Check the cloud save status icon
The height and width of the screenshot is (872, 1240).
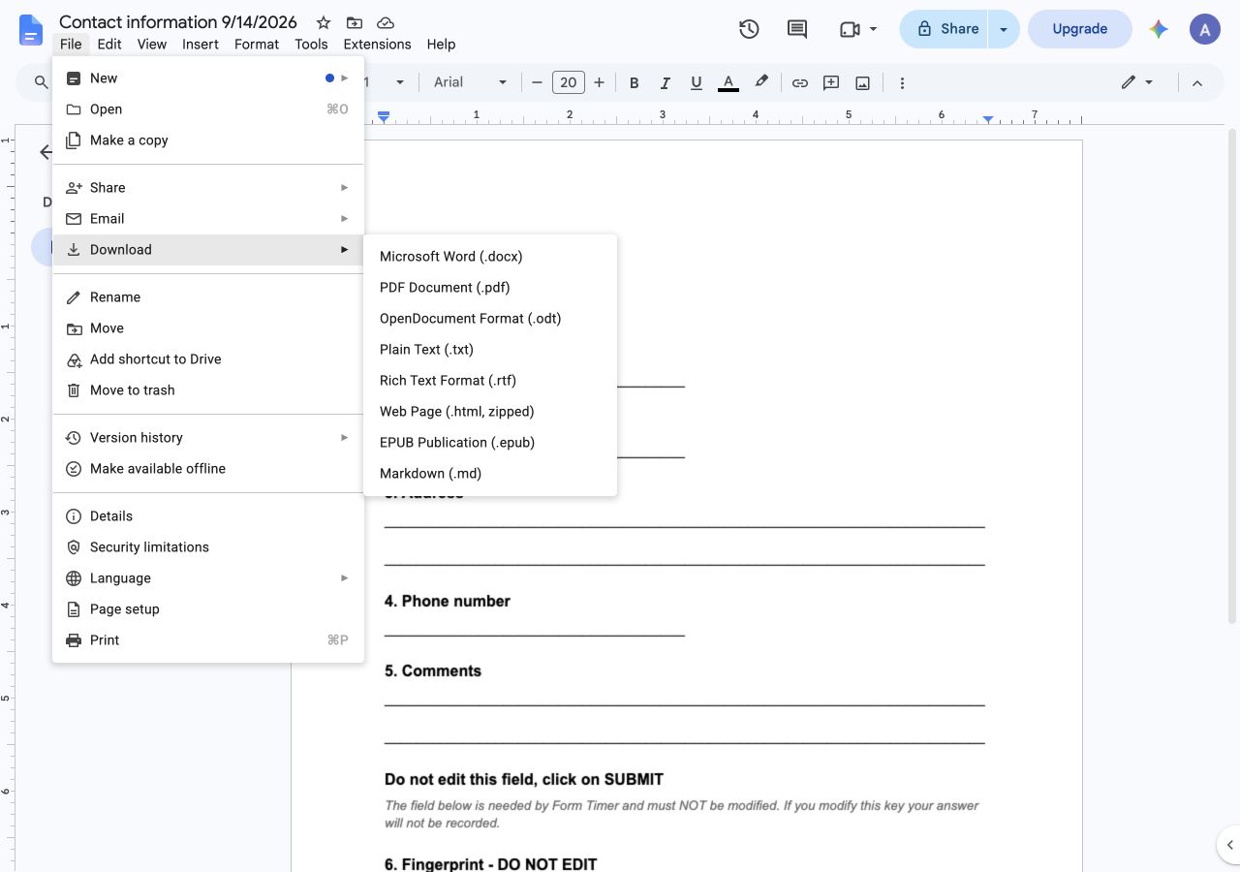coord(386,22)
